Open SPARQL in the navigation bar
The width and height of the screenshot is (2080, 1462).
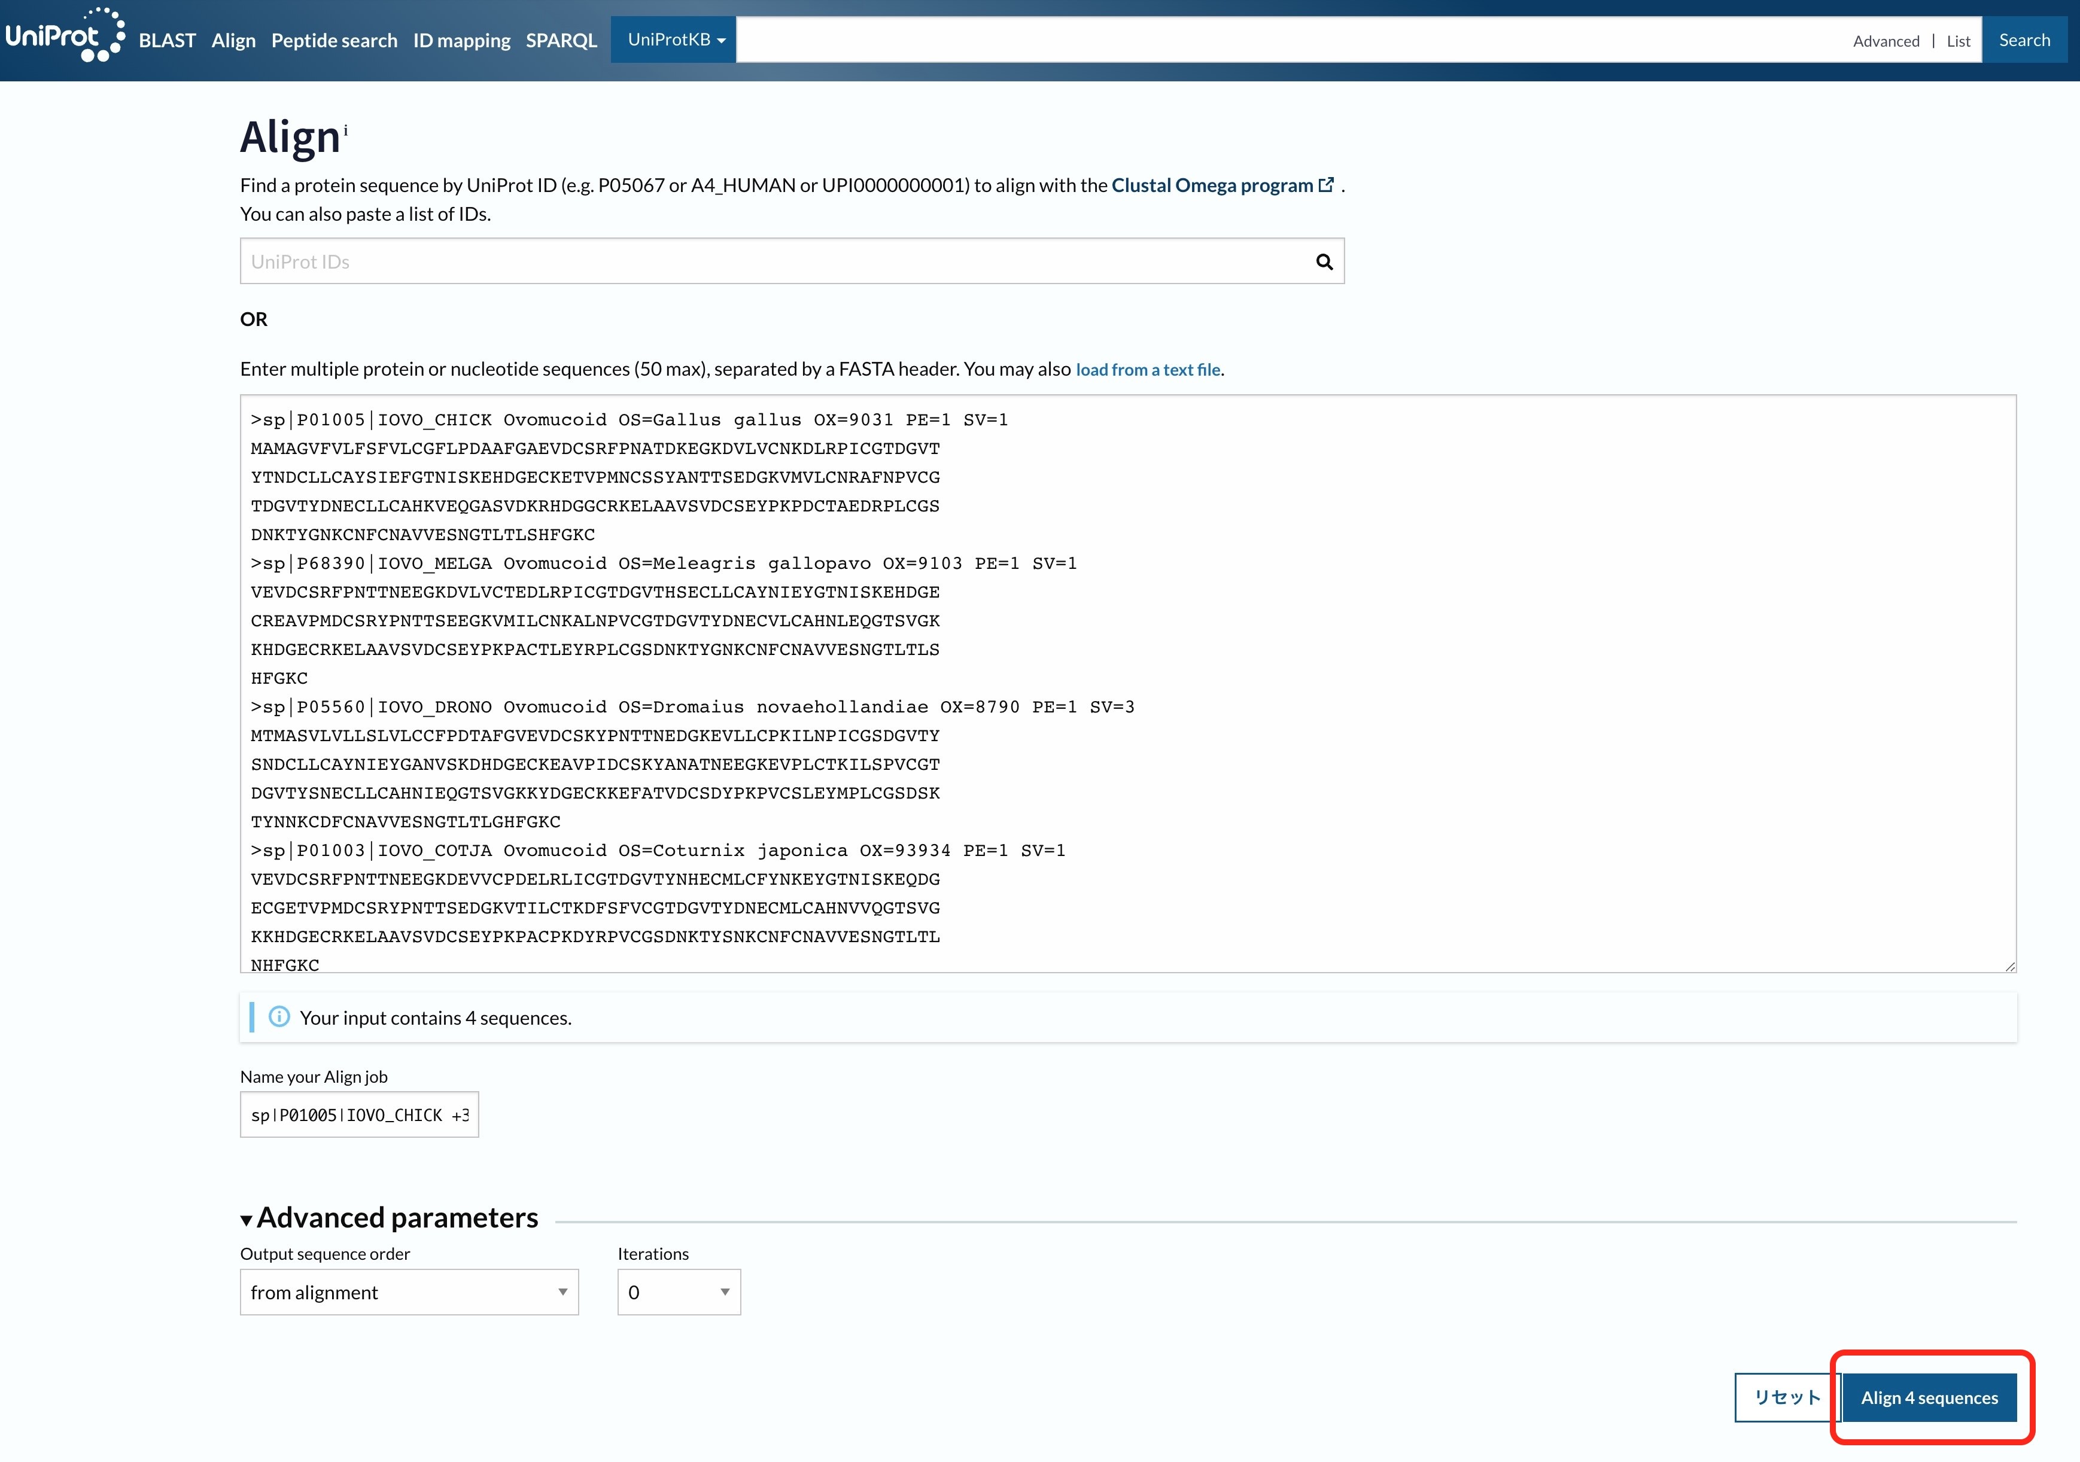561,41
